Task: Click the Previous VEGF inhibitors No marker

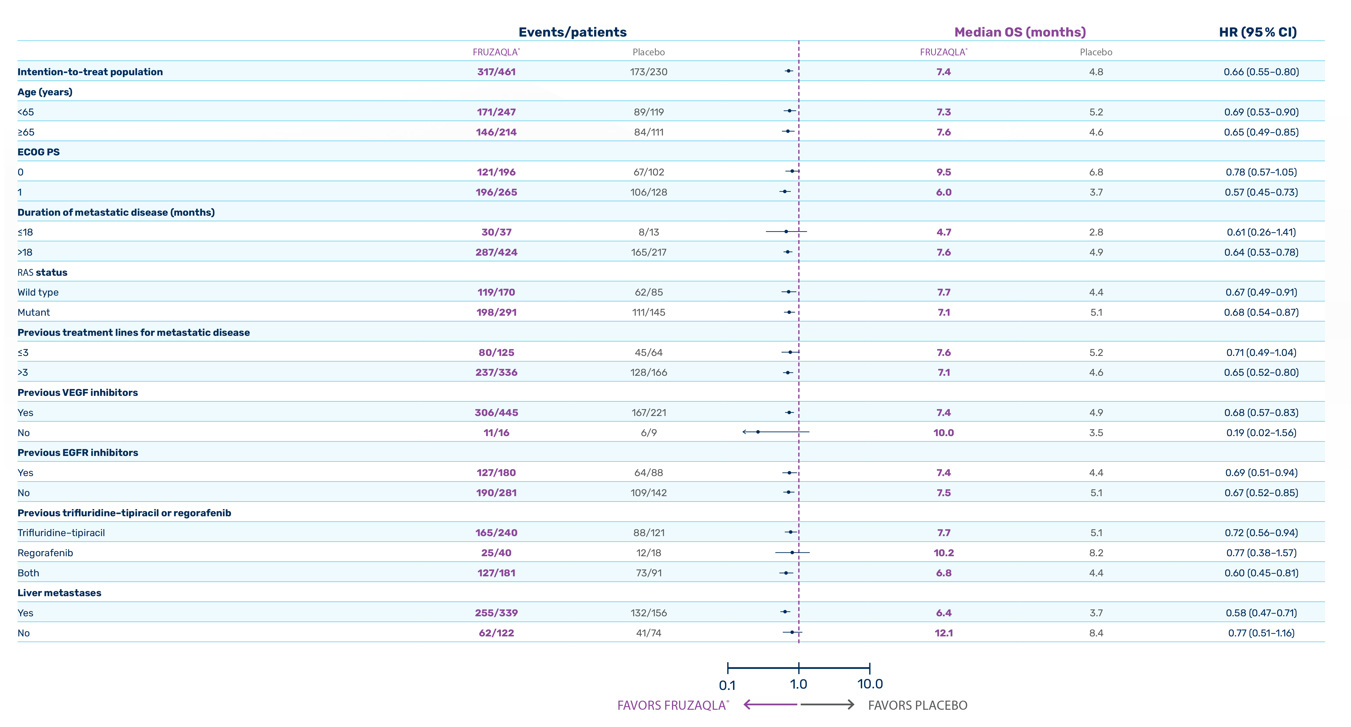Action: pyautogui.click(x=758, y=432)
